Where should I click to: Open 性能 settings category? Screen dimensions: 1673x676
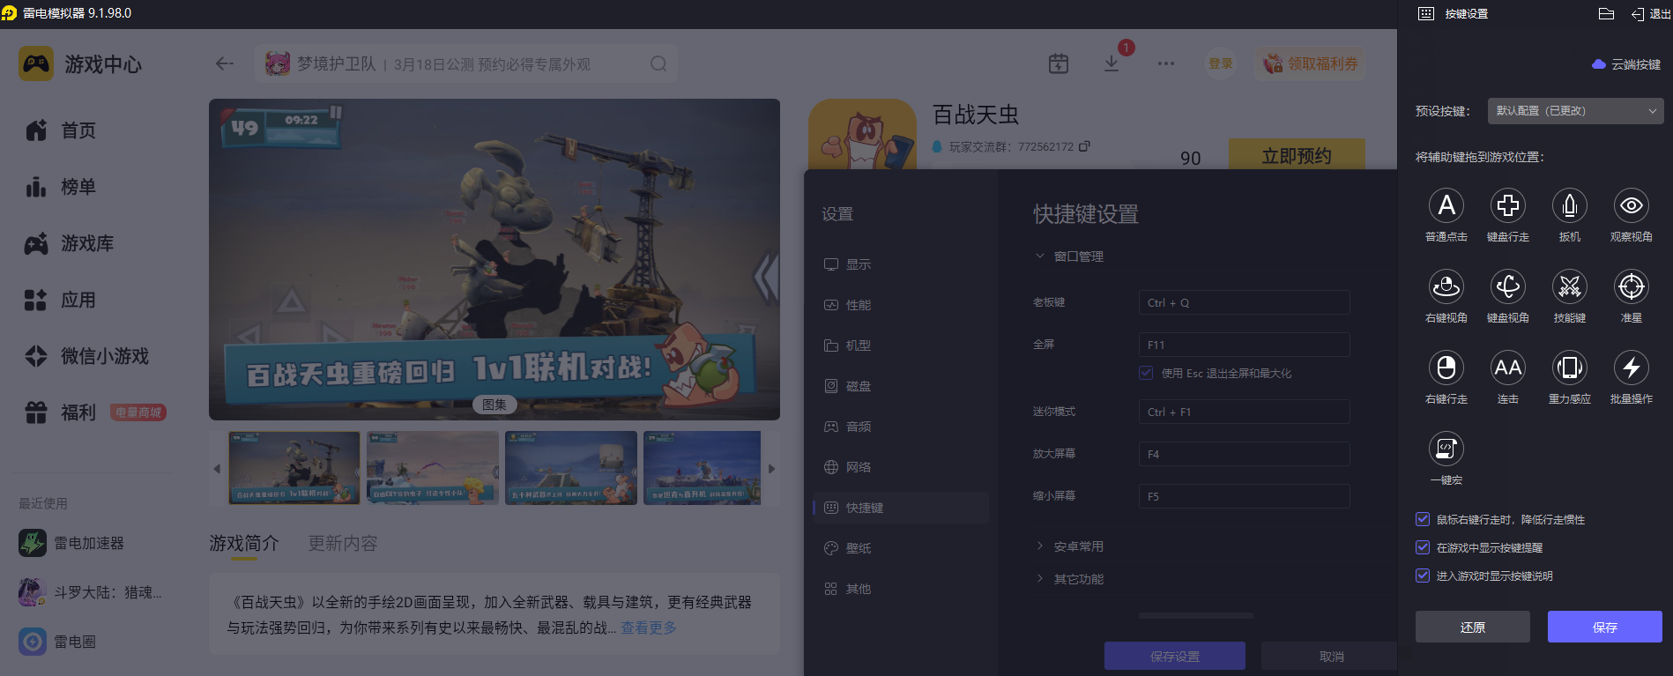click(900, 305)
